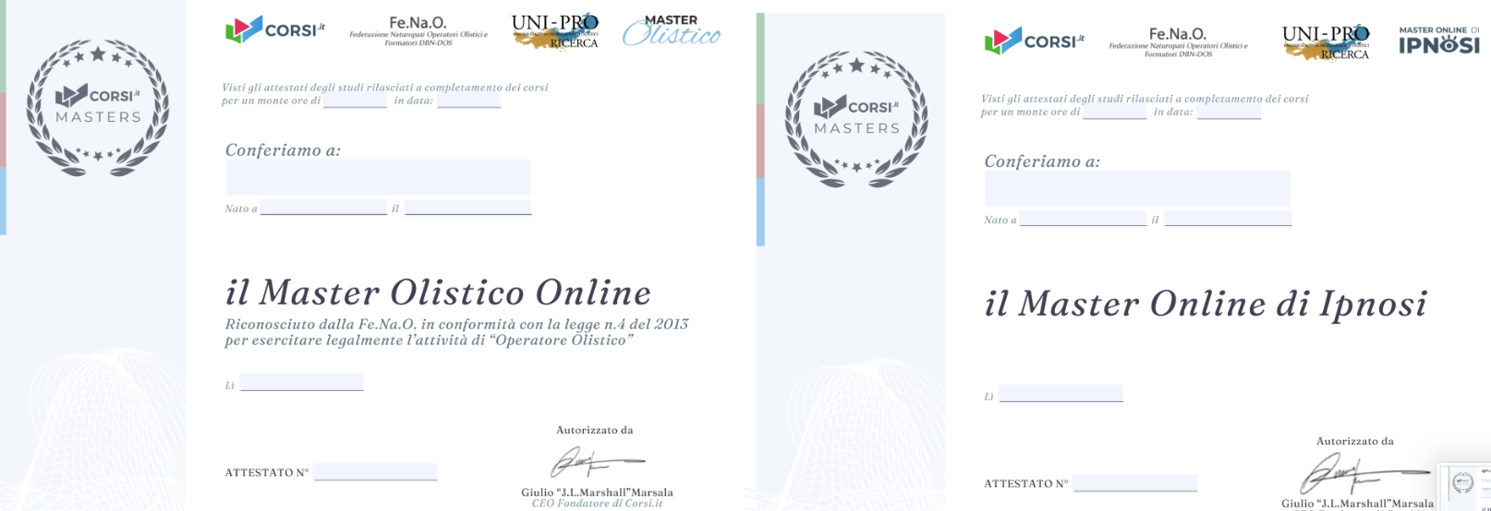
Task: Click the Corsi Masters laurel badge on the Olistico certificate
Action: coord(98,107)
